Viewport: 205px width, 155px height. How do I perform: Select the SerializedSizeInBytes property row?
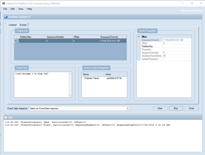click(x=166, y=56)
